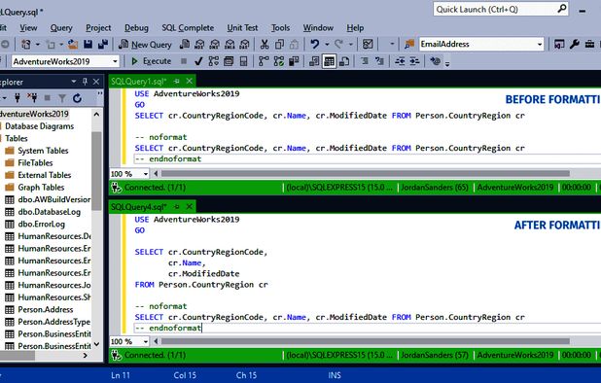Open the Add New Item dropdown arrow

click(x=61, y=45)
